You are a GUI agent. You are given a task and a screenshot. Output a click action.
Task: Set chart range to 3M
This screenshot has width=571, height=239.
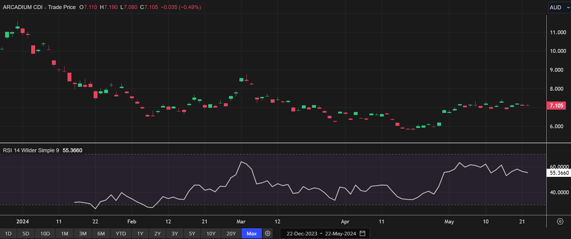tap(82, 234)
